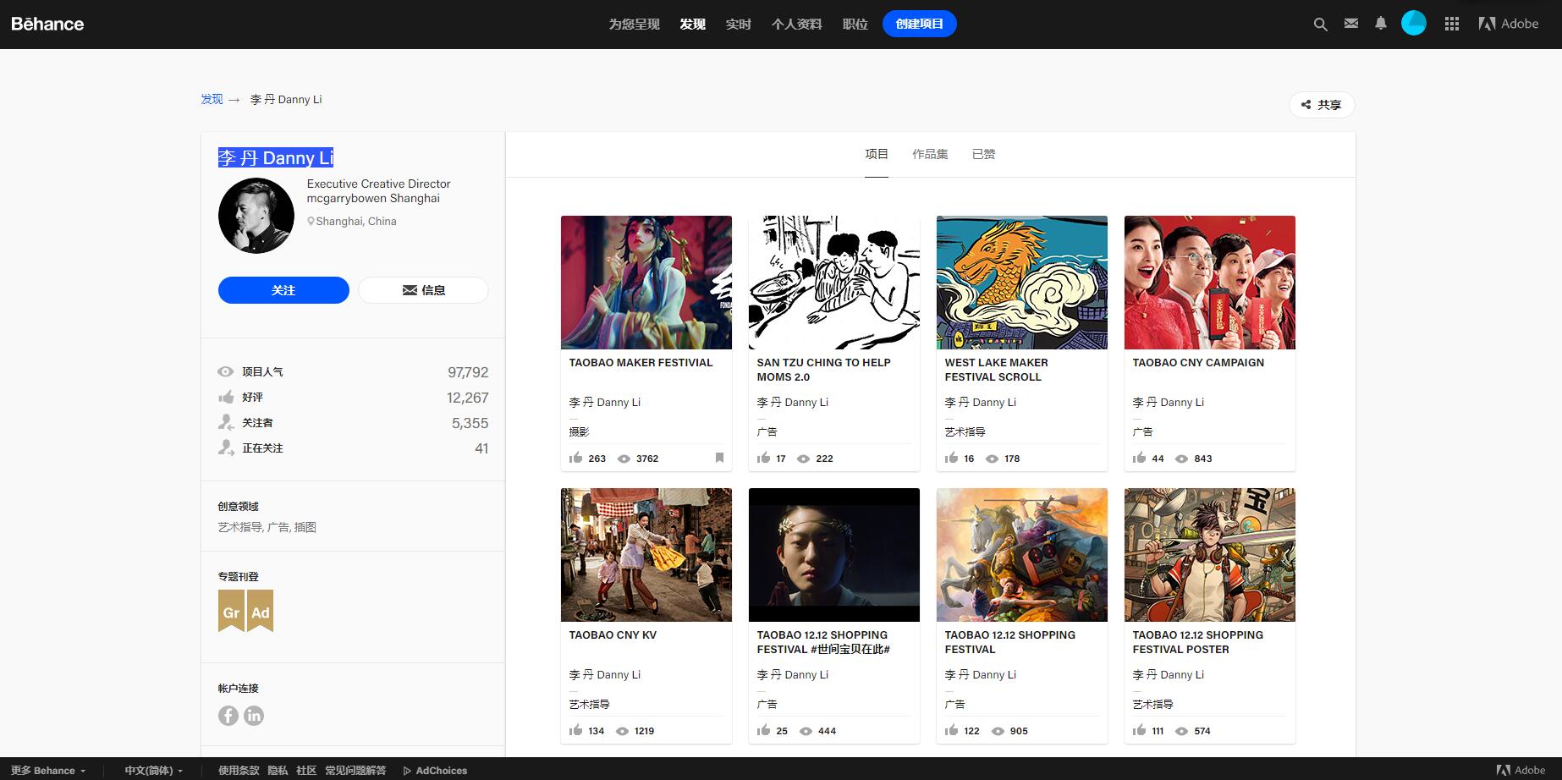Open 个人资料 in top navigation
This screenshot has width=1562, height=780.
796,24
